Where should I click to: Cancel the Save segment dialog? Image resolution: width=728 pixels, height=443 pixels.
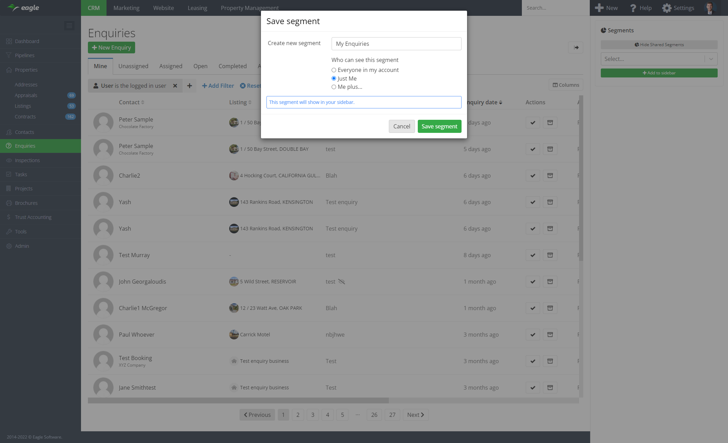402,126
